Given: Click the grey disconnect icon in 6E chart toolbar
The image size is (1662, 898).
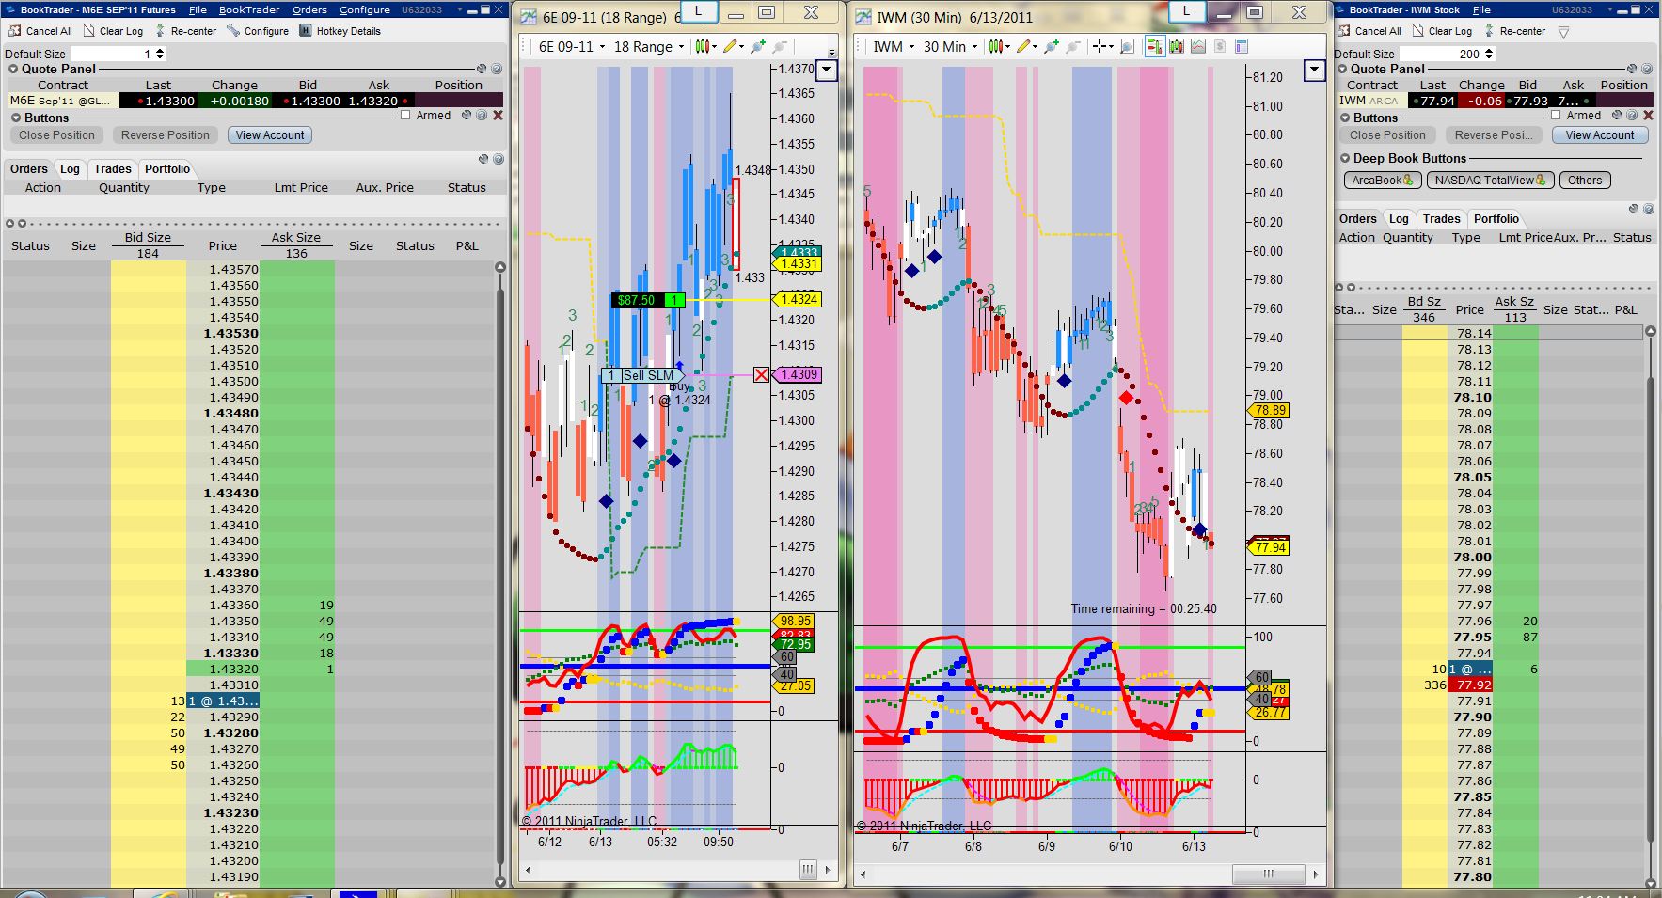Looking at the screenshot, I should pos(780,47).
